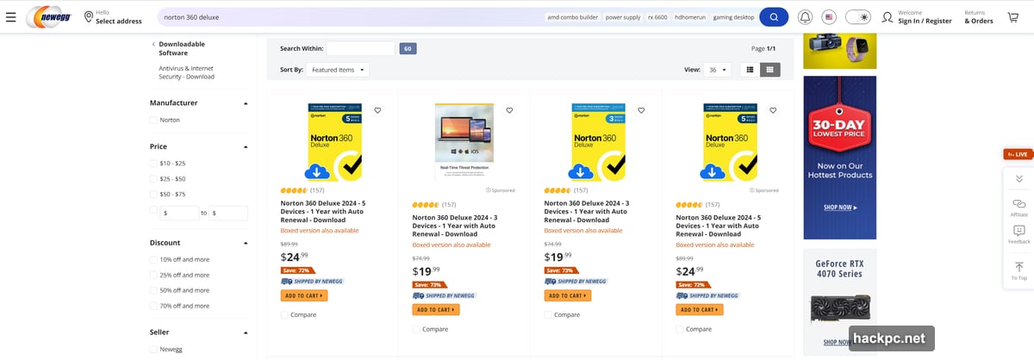Collapse Discount filter section
This screenshot has width=1034, height=360.
(245, 243)
